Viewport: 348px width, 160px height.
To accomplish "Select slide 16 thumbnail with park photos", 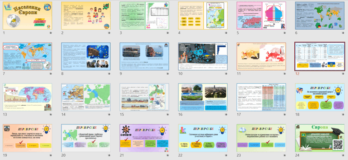I will tap(203, 97).
